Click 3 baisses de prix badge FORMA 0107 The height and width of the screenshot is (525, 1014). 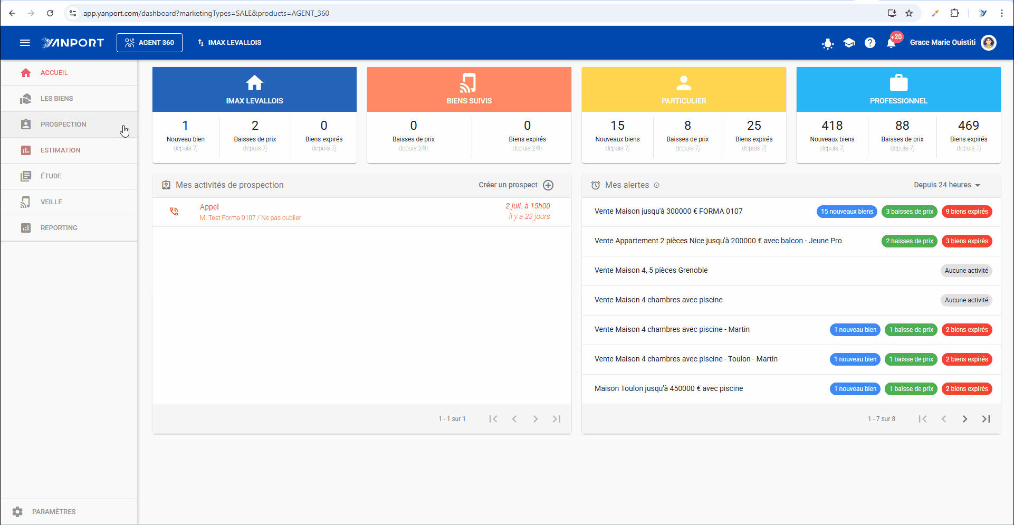910,212
